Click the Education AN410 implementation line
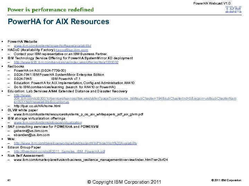This screenshot has width=249, height=186. [74, 83]
